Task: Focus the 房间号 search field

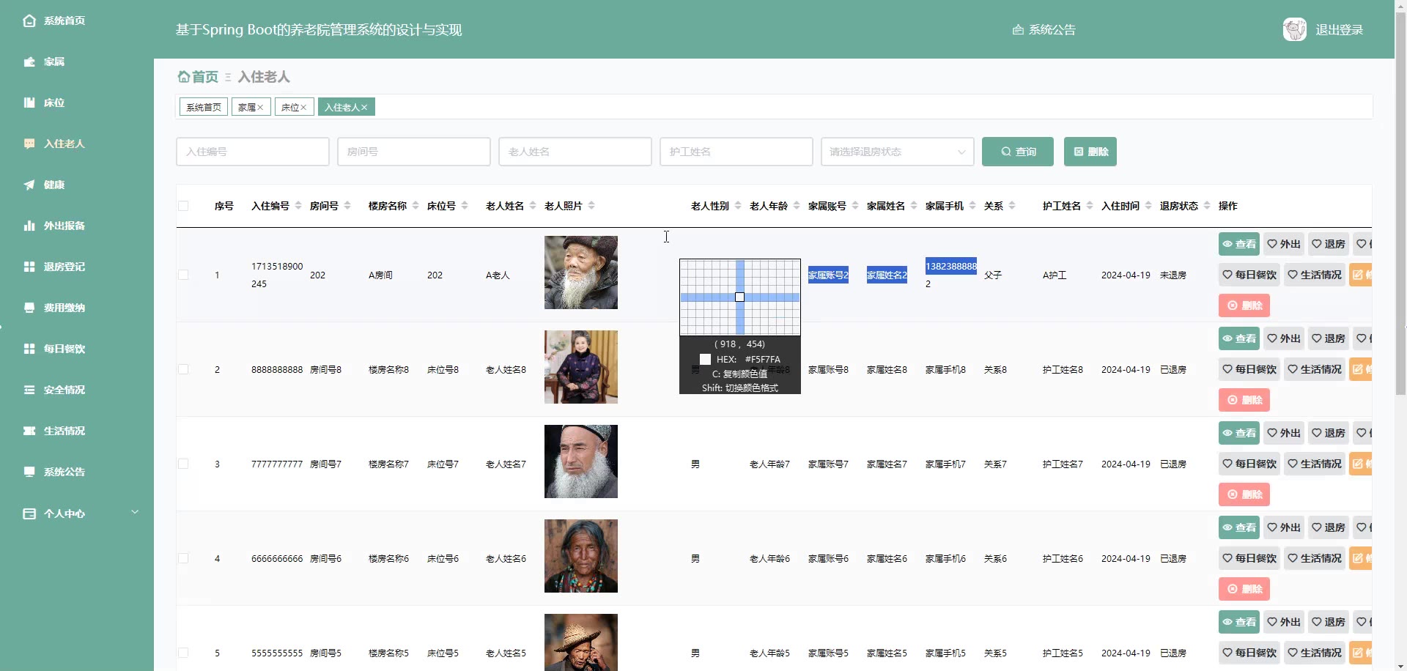Action: click(414, 152)
